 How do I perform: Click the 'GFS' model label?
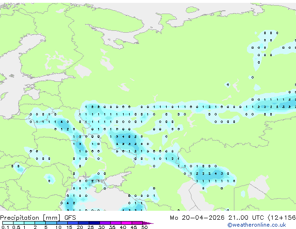click(70, 218)
